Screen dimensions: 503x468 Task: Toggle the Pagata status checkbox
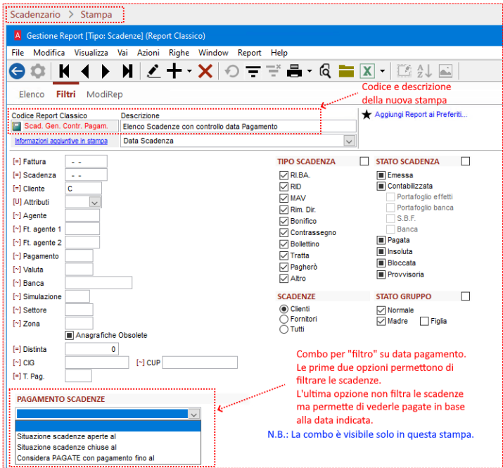point(381,240)
